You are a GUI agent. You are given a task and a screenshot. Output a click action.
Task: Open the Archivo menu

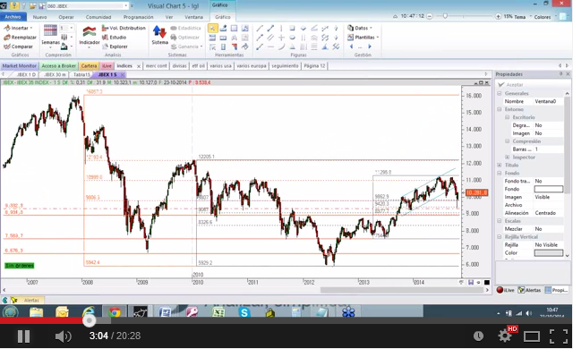click(x=13, y=17)
